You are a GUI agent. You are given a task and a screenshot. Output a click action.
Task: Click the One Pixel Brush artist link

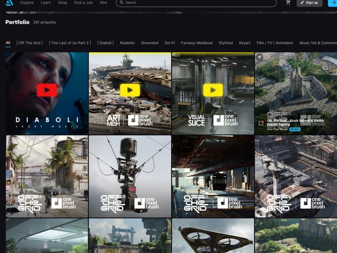click(277, 129)
